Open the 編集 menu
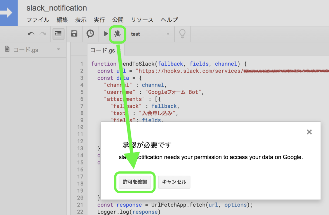Image resolution: width=329 pixels, height=215 pixels. 62,20
